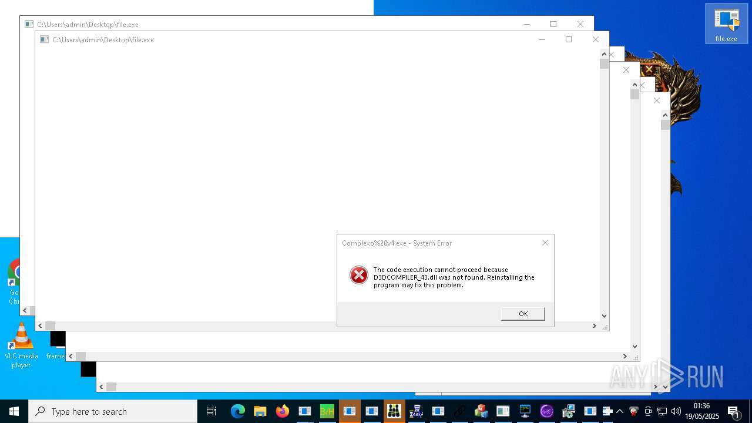752x423 pixels.
Task: Open the clock showing 01:36
Action: (701, 411)
